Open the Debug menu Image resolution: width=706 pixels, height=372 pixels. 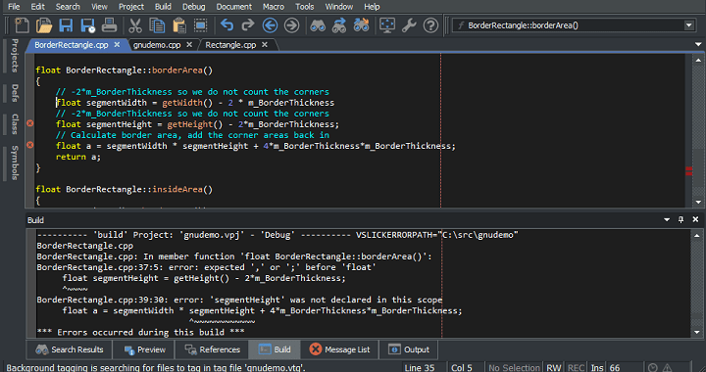194,7
